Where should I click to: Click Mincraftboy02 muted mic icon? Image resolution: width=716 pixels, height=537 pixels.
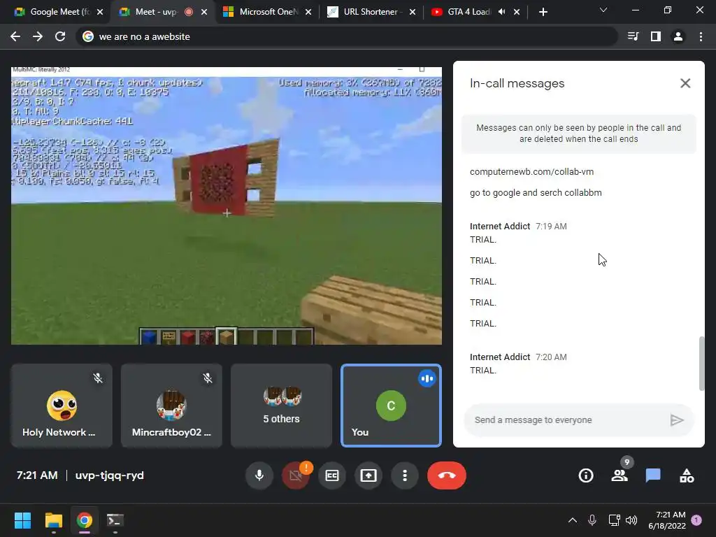[x=208, y=378]
